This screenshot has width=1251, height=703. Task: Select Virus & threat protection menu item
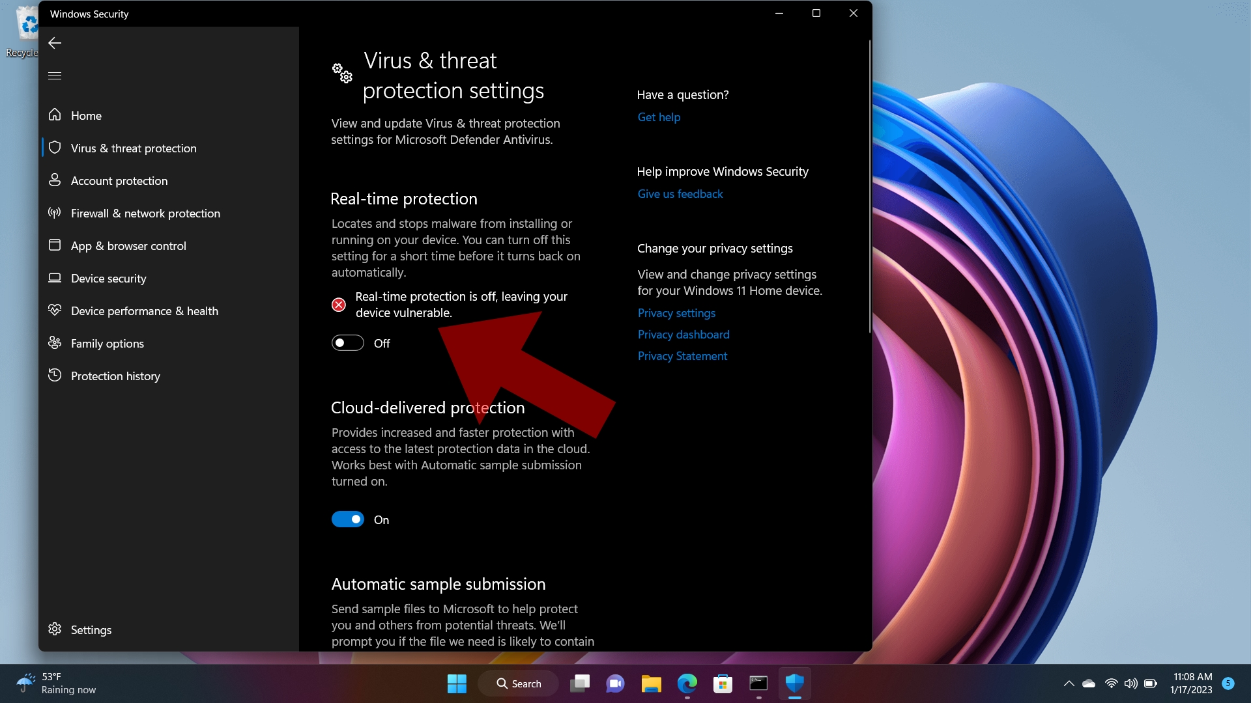click(x=133, y=148)
